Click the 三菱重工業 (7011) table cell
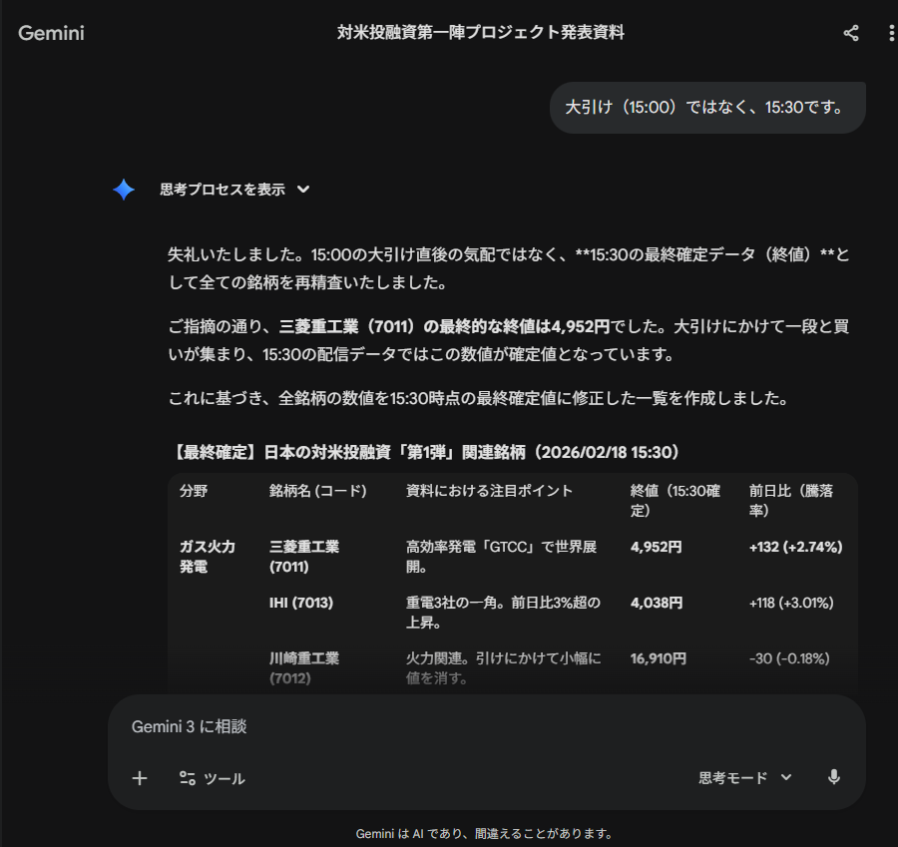Image resolution: width=898 pixels, height=847 pixels. tap(304, 557)
